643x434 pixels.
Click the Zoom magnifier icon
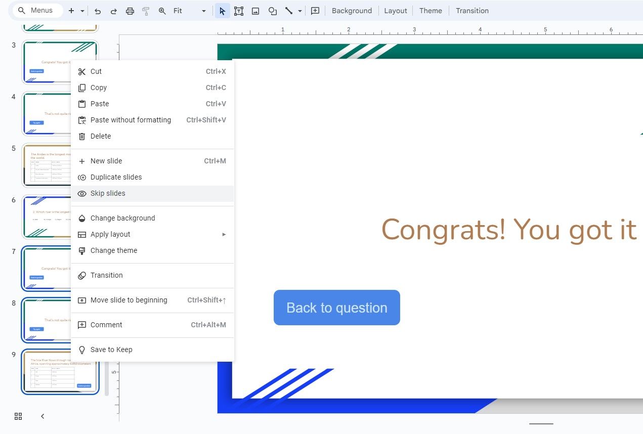[162, 11]
